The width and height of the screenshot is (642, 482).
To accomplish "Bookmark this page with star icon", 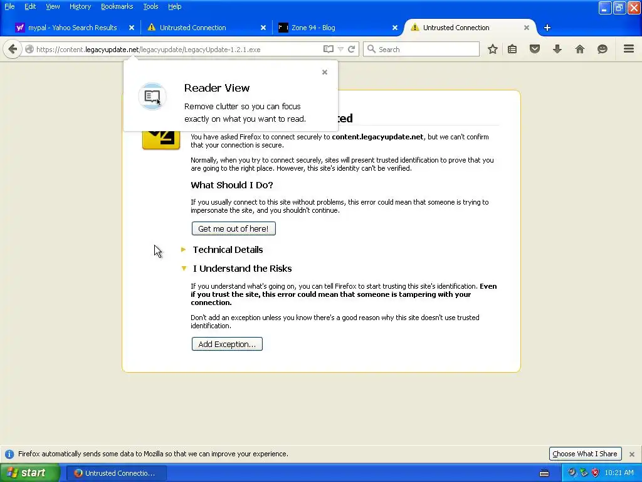I will [493, 49].
